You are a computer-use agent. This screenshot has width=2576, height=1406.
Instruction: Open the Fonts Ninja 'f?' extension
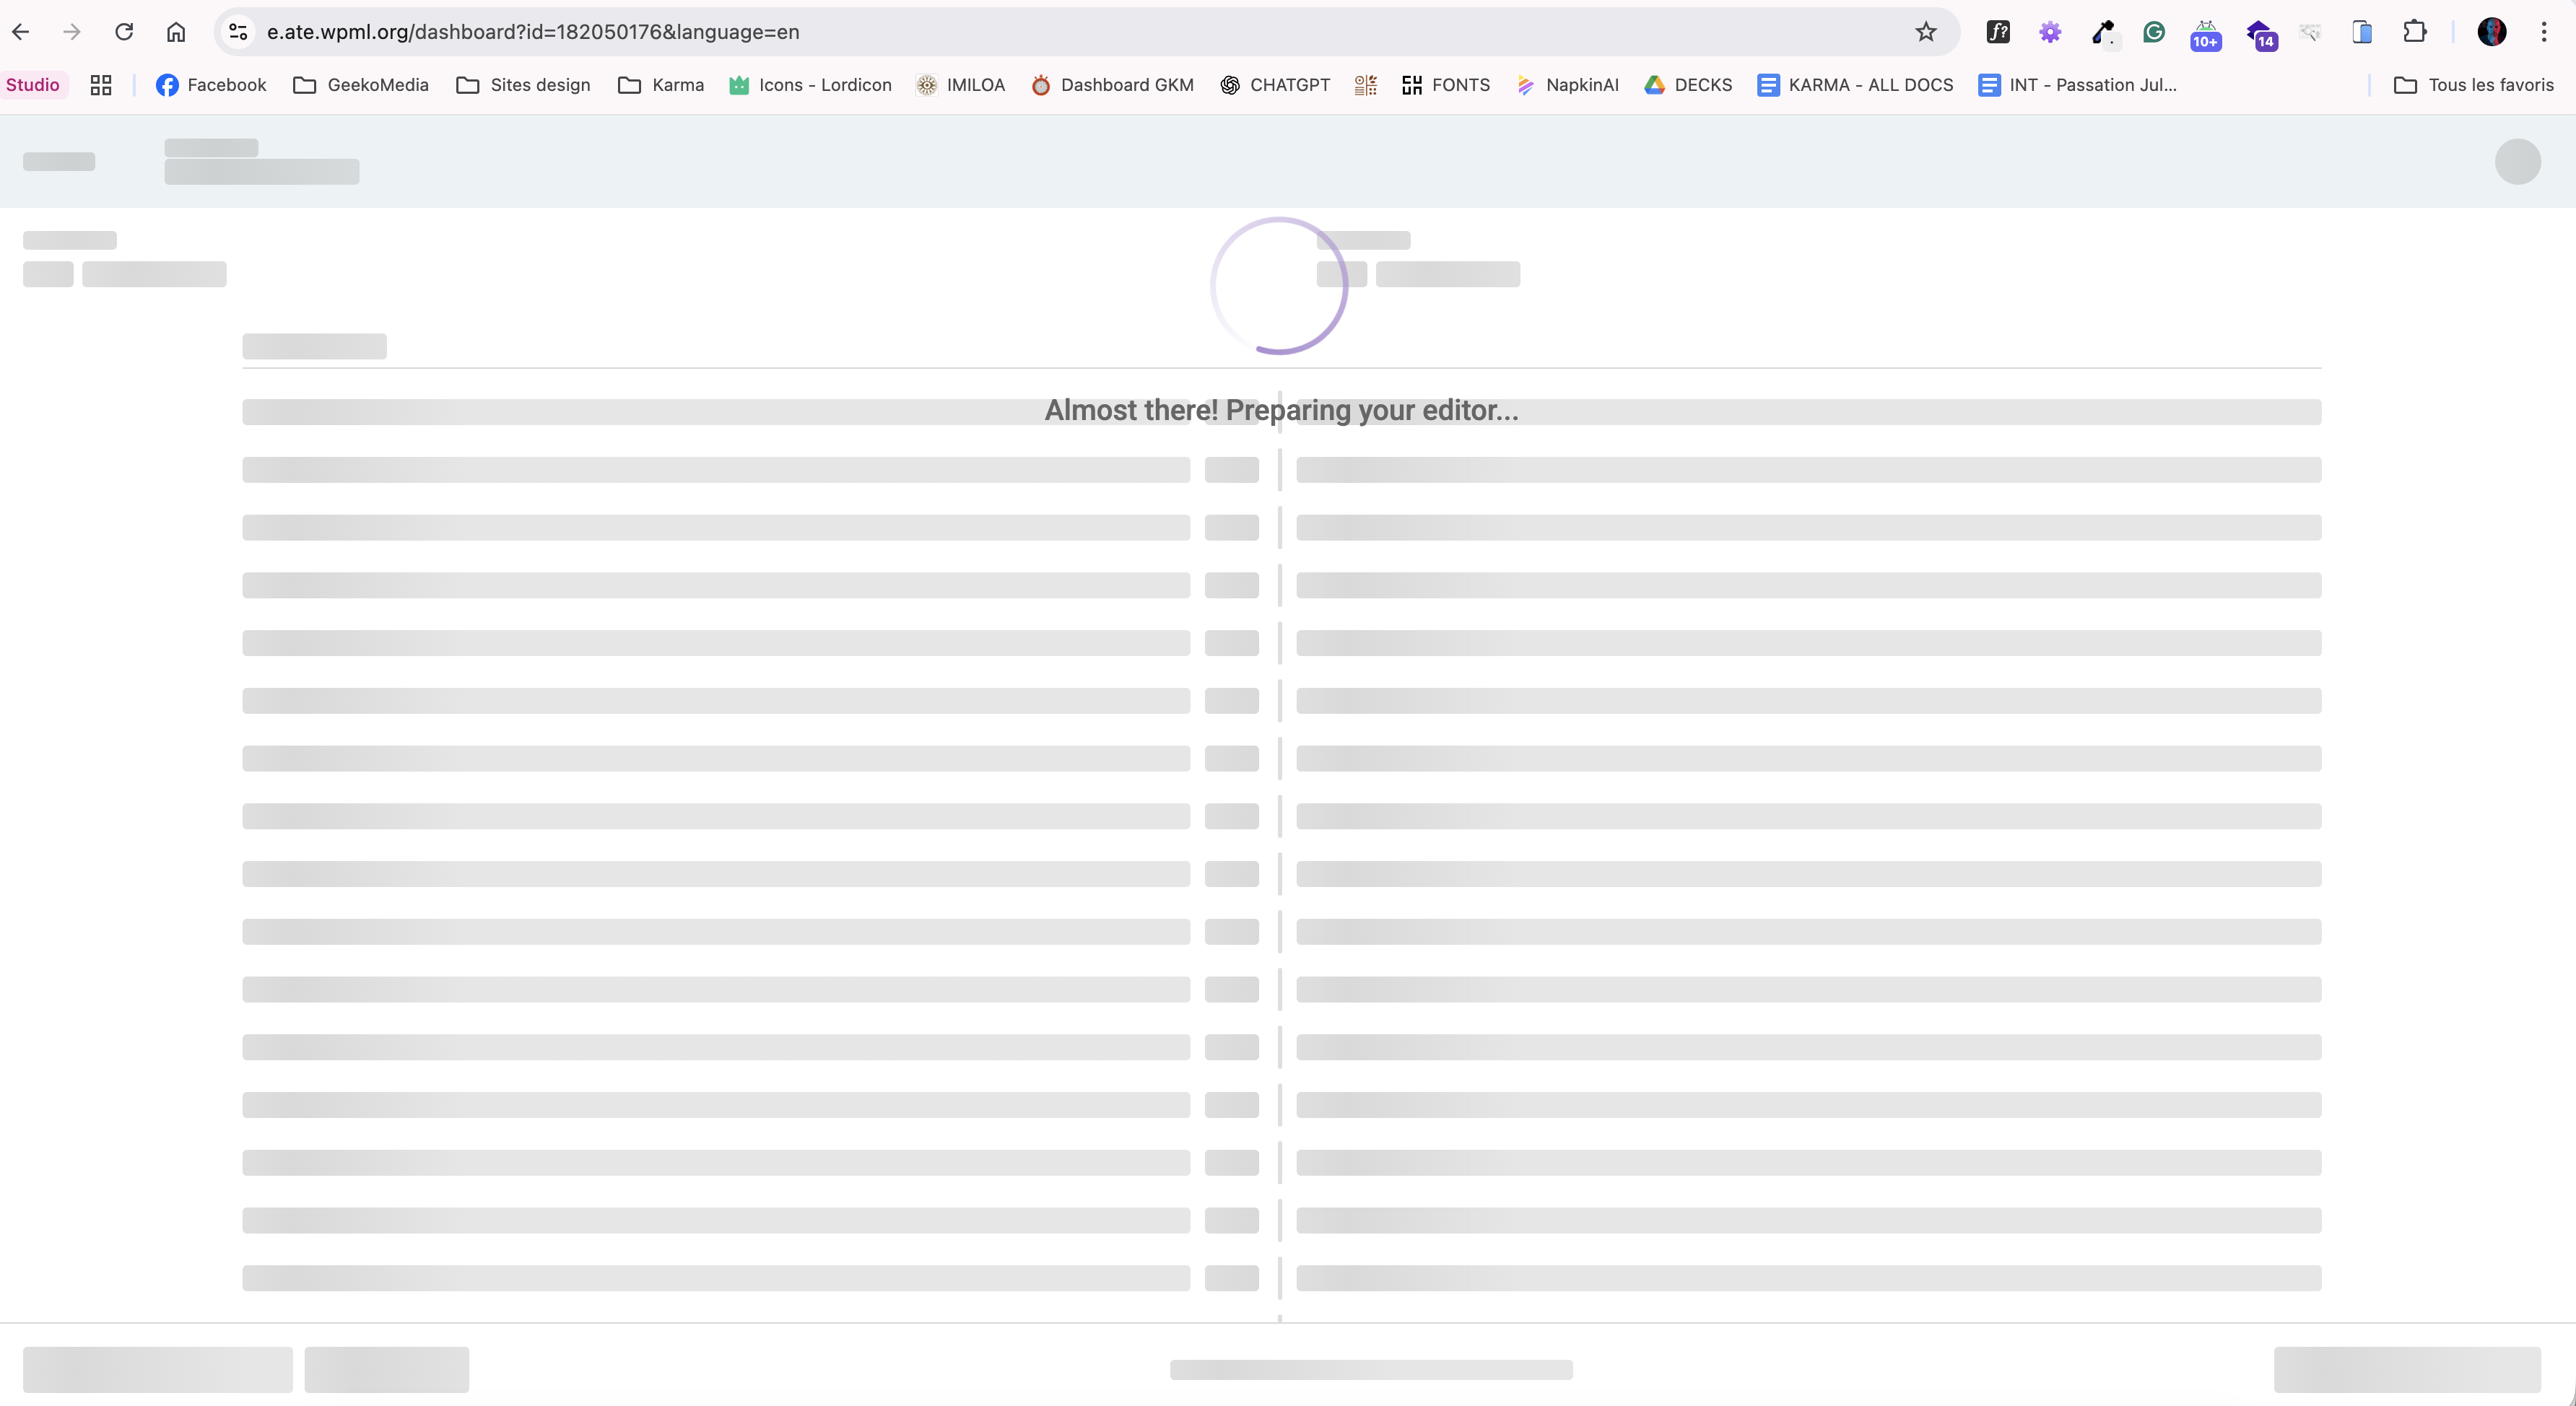(x=1997, y=32)
